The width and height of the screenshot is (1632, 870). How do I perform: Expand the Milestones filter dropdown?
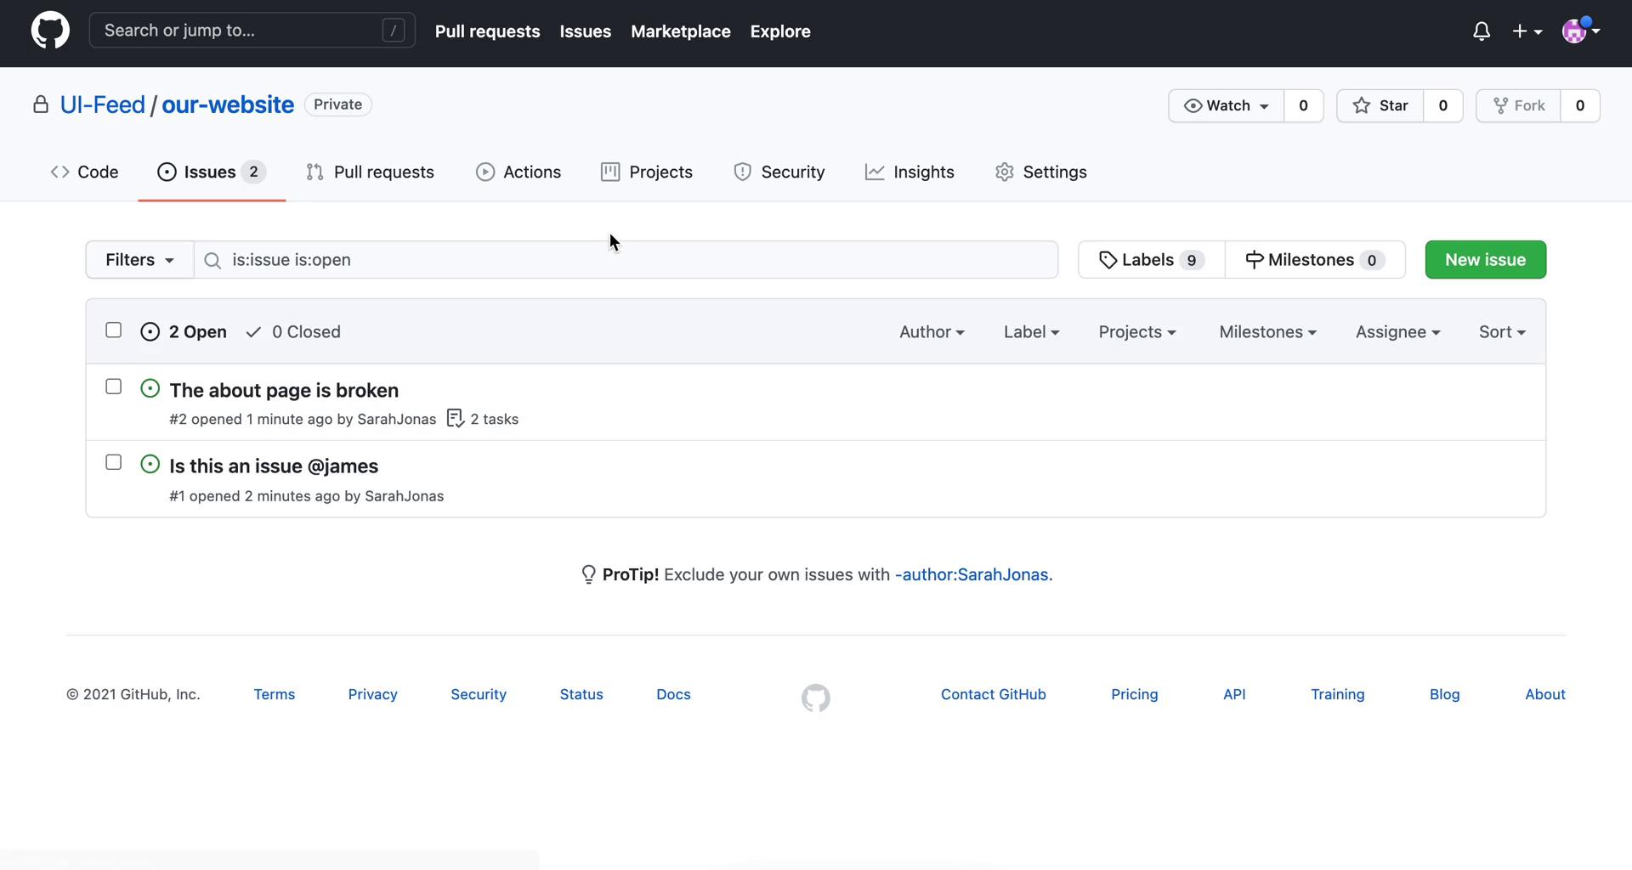pyautogui.click(x=1267, y=332)
